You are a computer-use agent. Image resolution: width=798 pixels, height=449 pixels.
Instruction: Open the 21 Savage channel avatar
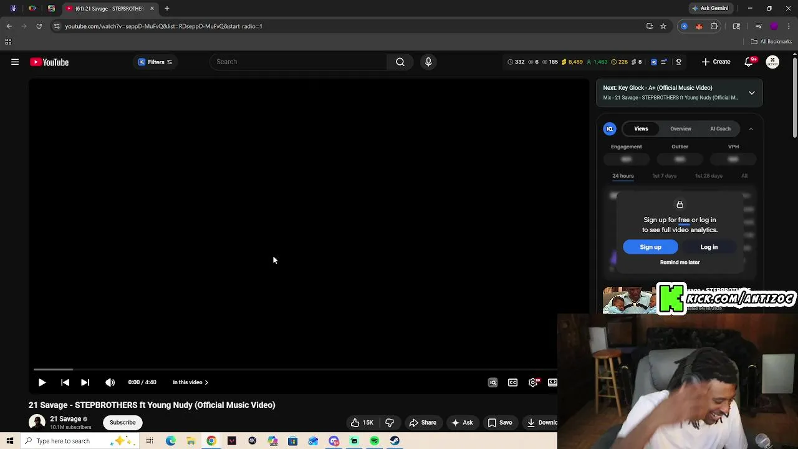tap(37, 422)
